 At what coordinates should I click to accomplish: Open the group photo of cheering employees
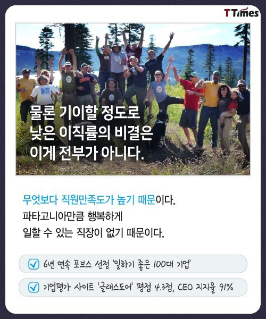pyautogui.click(x=133, y=99)
